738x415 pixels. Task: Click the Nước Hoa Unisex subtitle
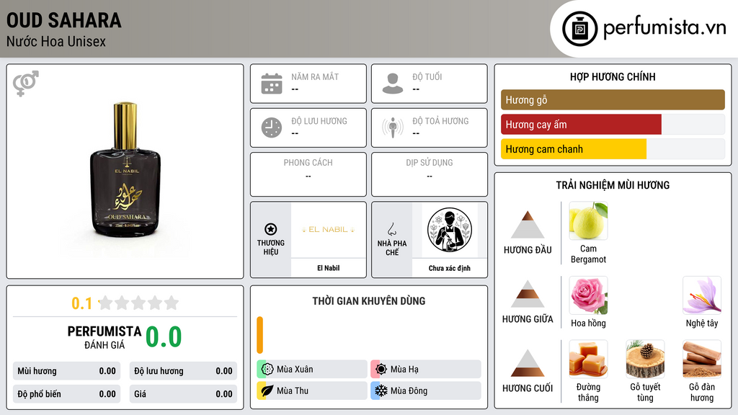(56, 41)
